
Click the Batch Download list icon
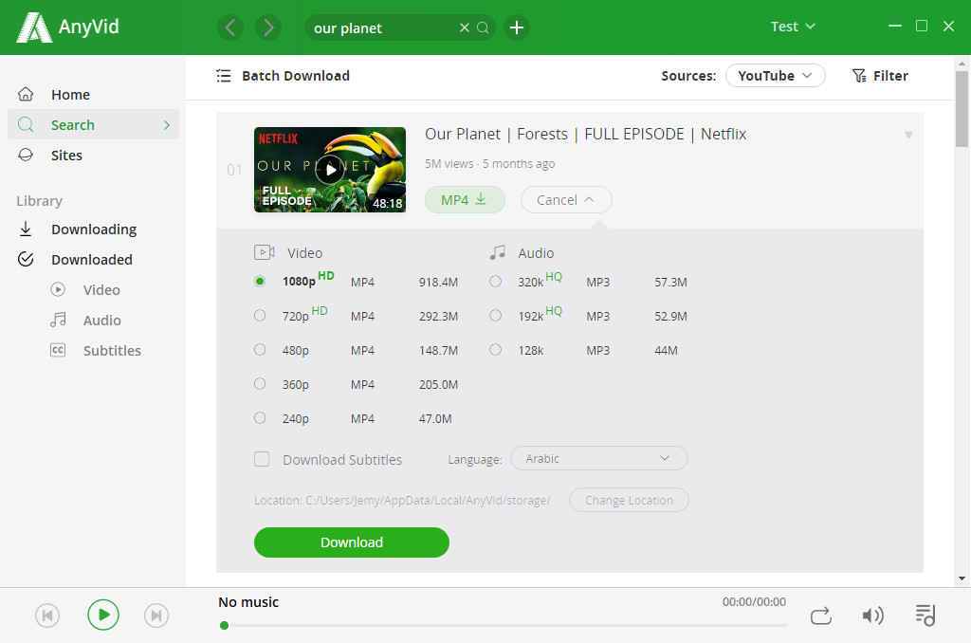click(x=224, y=76)
